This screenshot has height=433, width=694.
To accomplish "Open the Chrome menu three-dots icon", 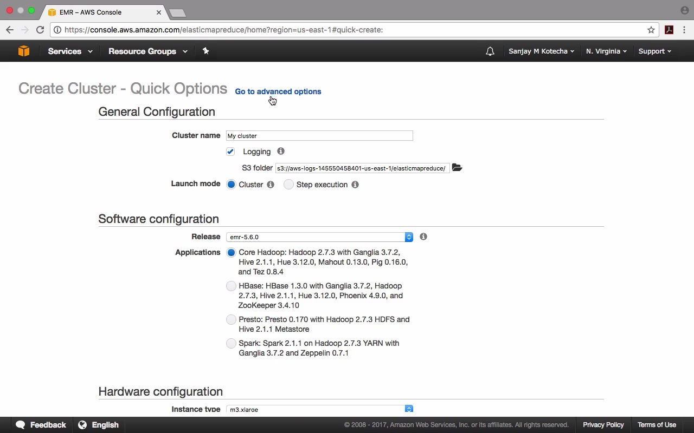I will 684,30.
